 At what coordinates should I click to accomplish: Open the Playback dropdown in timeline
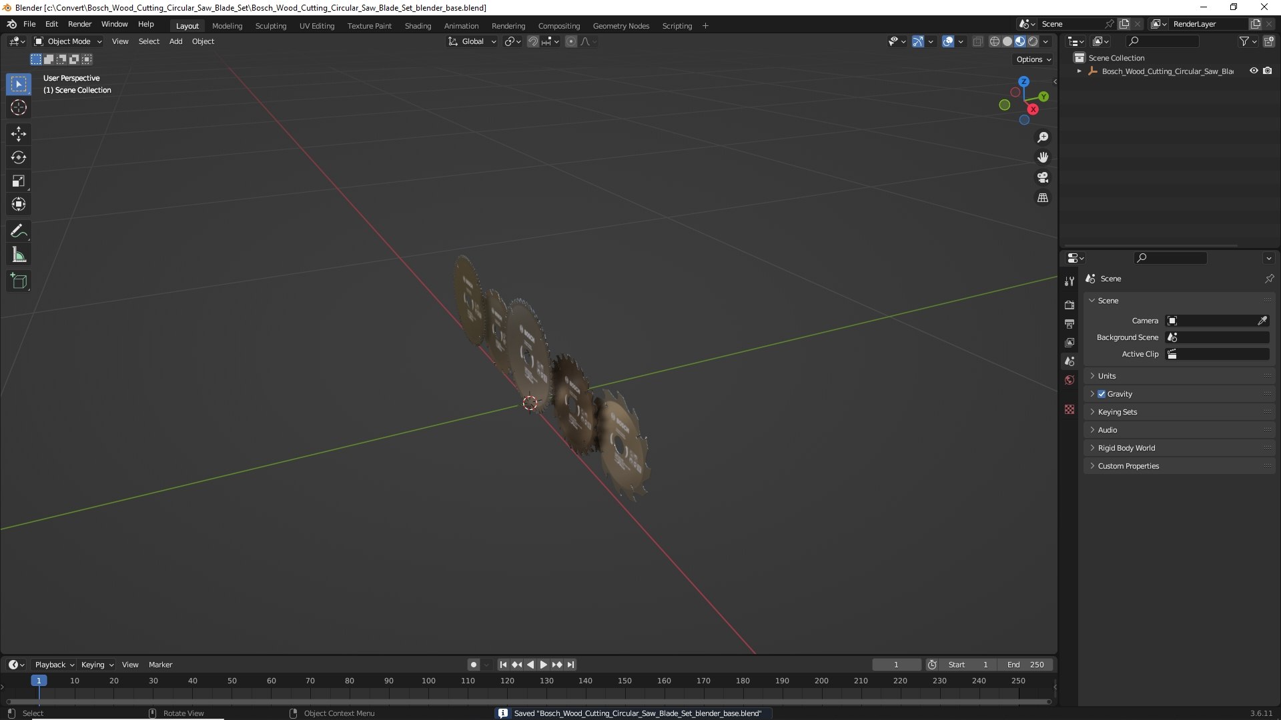54,665
